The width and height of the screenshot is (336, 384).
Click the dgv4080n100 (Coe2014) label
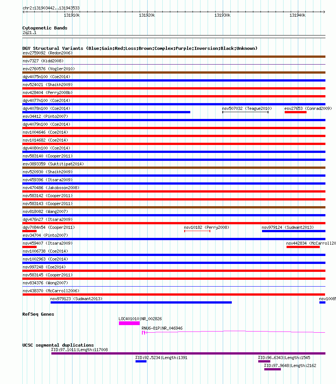(x=46, y=148)
